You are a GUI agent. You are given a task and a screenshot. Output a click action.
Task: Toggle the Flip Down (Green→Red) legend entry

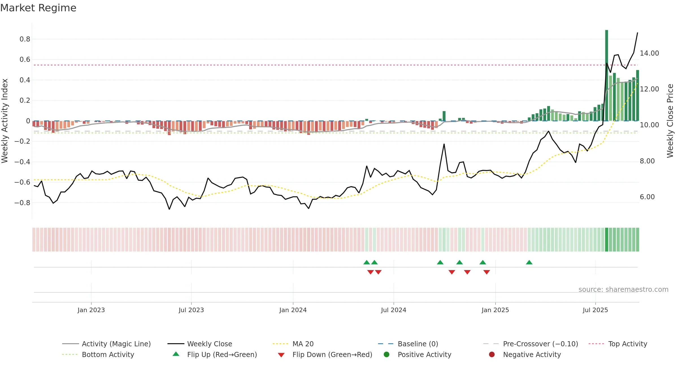coord(325,354)
